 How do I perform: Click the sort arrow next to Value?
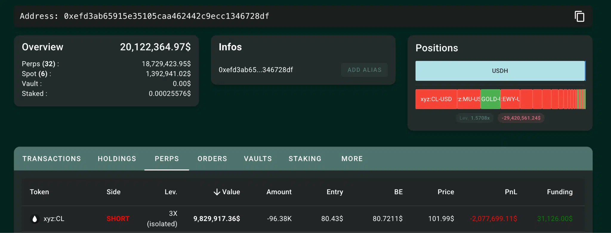217,192
